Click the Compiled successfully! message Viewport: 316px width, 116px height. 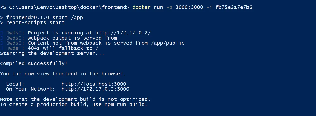coord(34,63)
